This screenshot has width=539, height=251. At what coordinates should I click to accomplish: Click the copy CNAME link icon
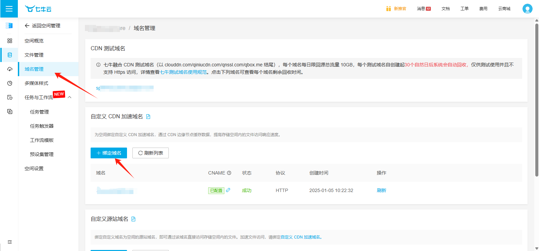point(228,190)
